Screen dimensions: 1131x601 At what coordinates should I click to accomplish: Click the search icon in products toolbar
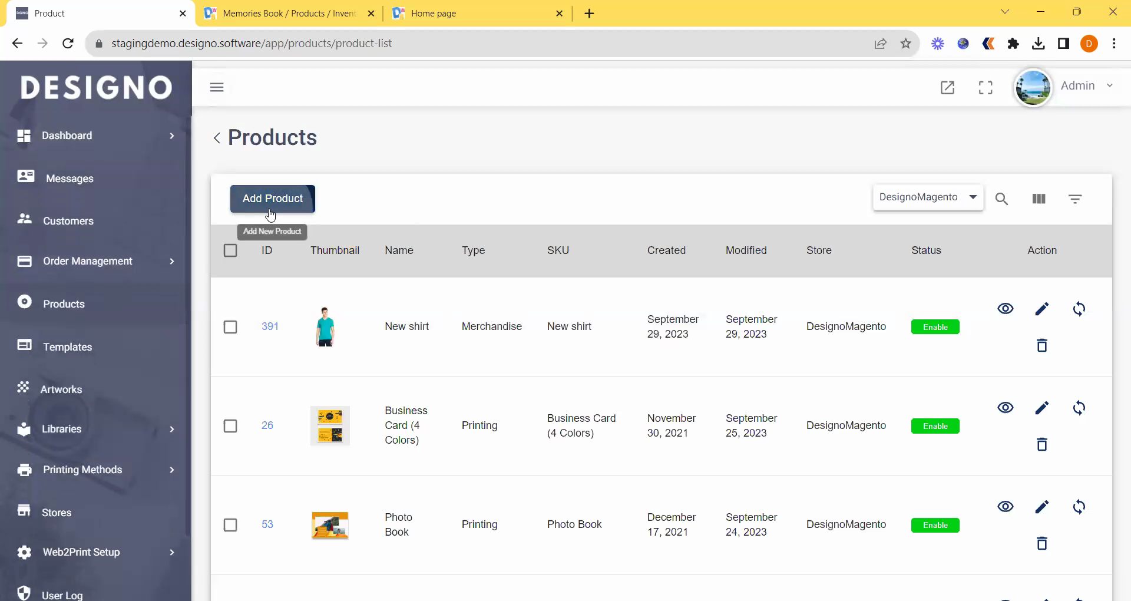point(1001,199)
